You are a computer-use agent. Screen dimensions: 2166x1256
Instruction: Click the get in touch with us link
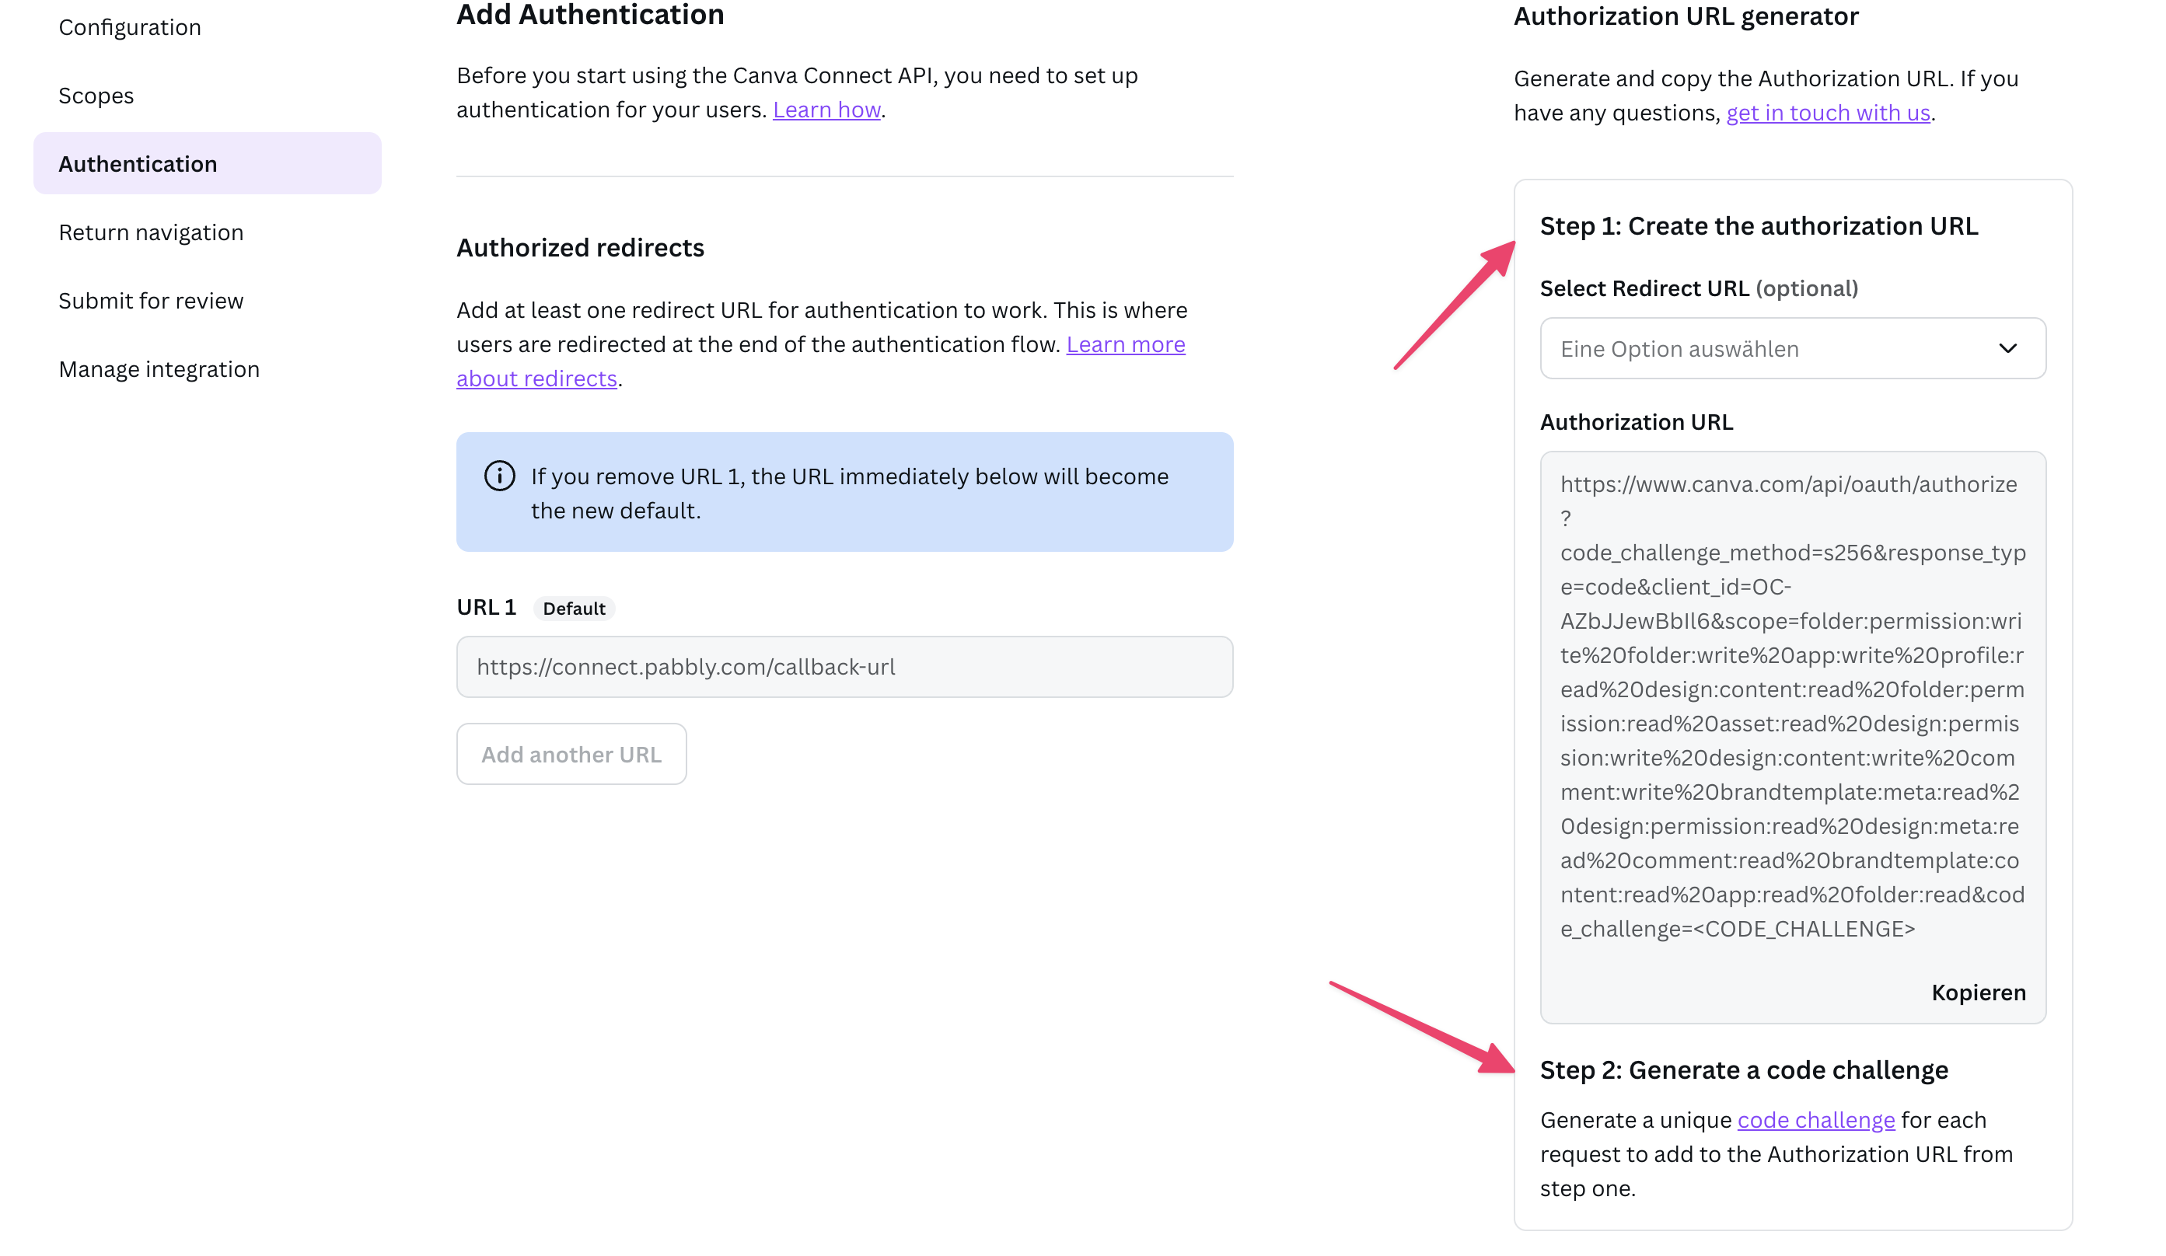(1829, 113)
